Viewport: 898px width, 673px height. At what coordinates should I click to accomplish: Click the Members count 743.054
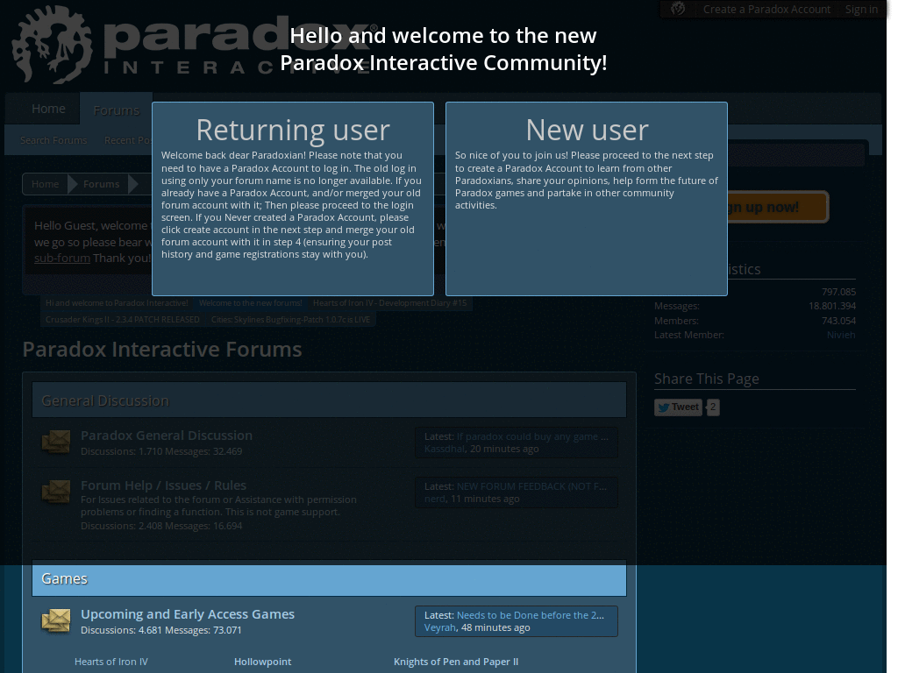pyautogui.click(x=838, y=321)
